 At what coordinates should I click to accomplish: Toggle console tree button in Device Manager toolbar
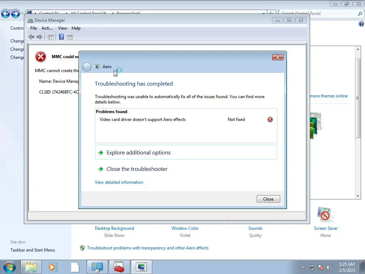click(x=51, y=37)
